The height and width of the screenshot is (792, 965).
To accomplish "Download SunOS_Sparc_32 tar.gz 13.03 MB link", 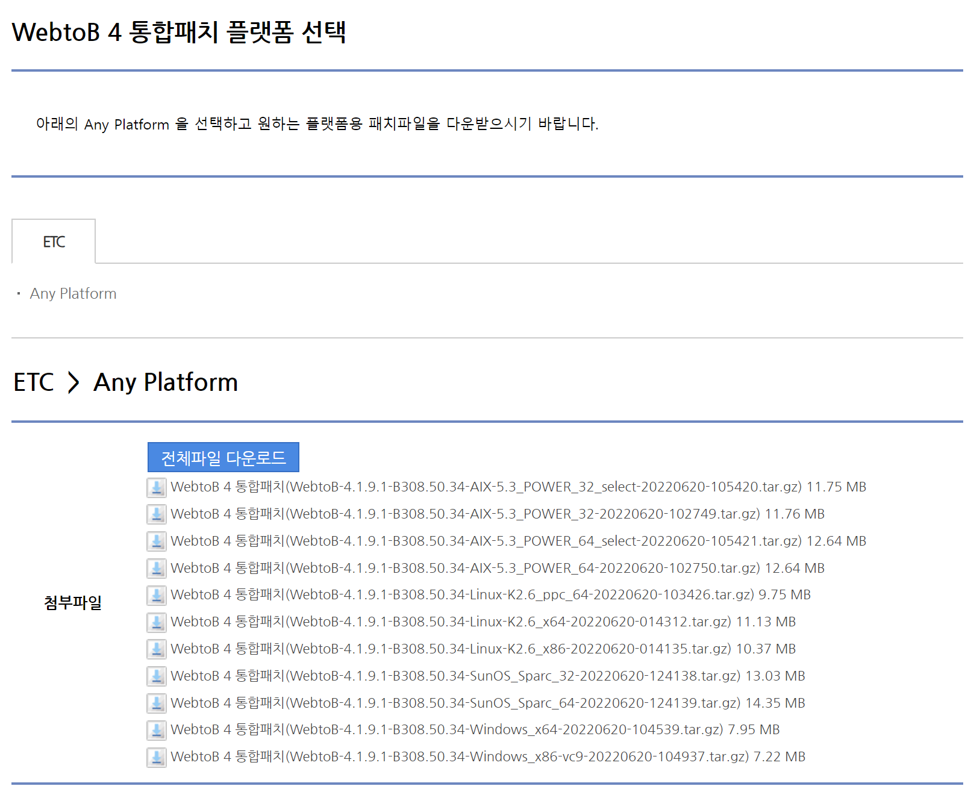I will 488,676.
